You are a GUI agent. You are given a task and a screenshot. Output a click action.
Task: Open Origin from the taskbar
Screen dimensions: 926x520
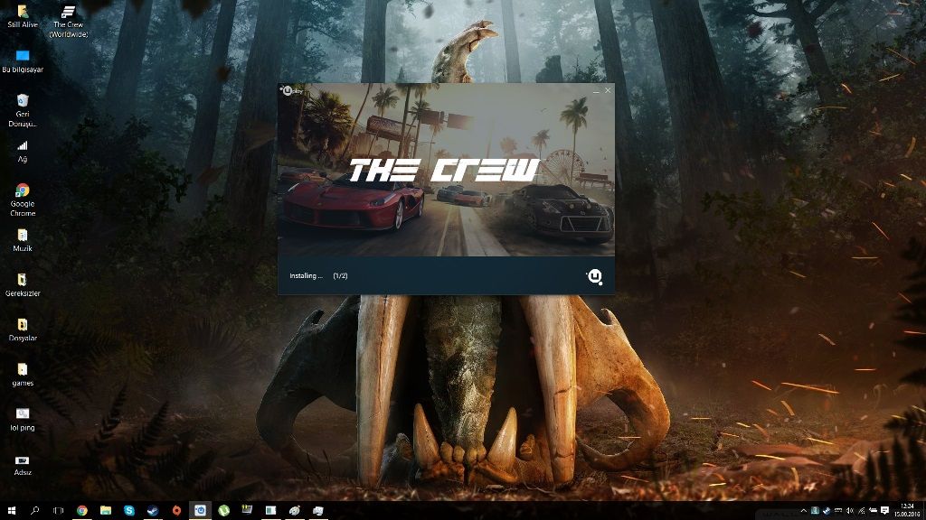tap(176, 511)
